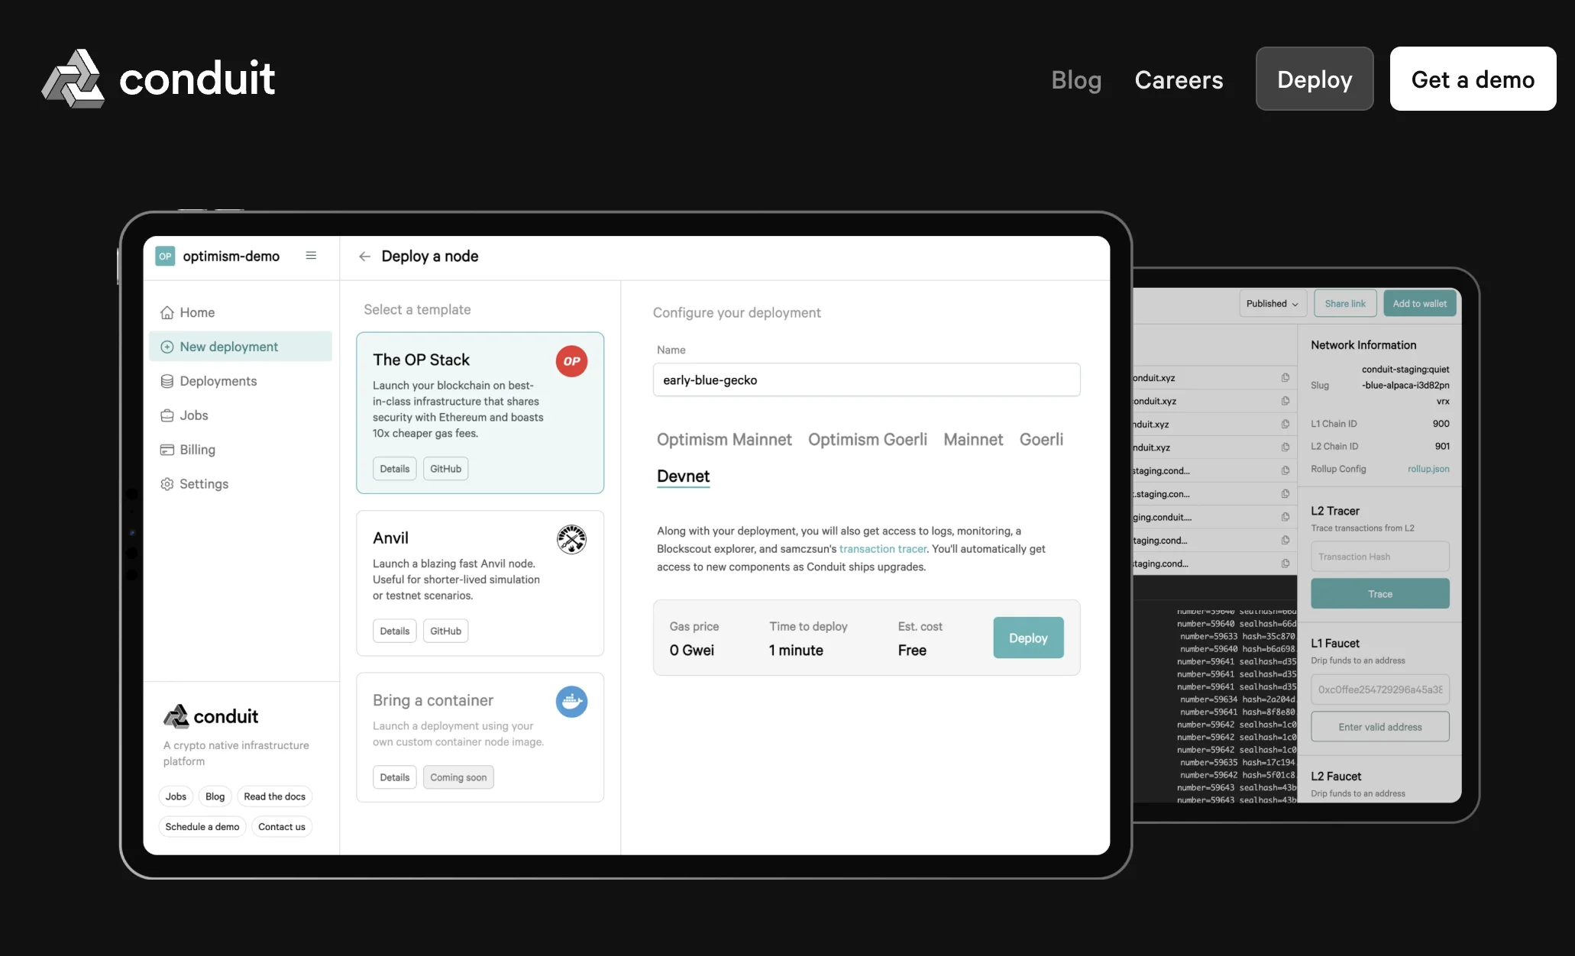Screen dimensions: 1575x956
Task: Switch to the Goerli network tab
Action: [x=1041, y=440]
